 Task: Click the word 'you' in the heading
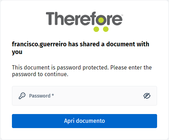click(x=17, y=52)
